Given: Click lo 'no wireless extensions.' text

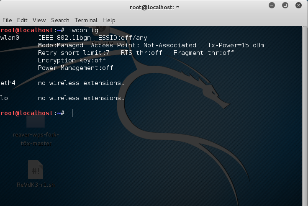Looking at the screenshot, I should [x=81, y=98].
